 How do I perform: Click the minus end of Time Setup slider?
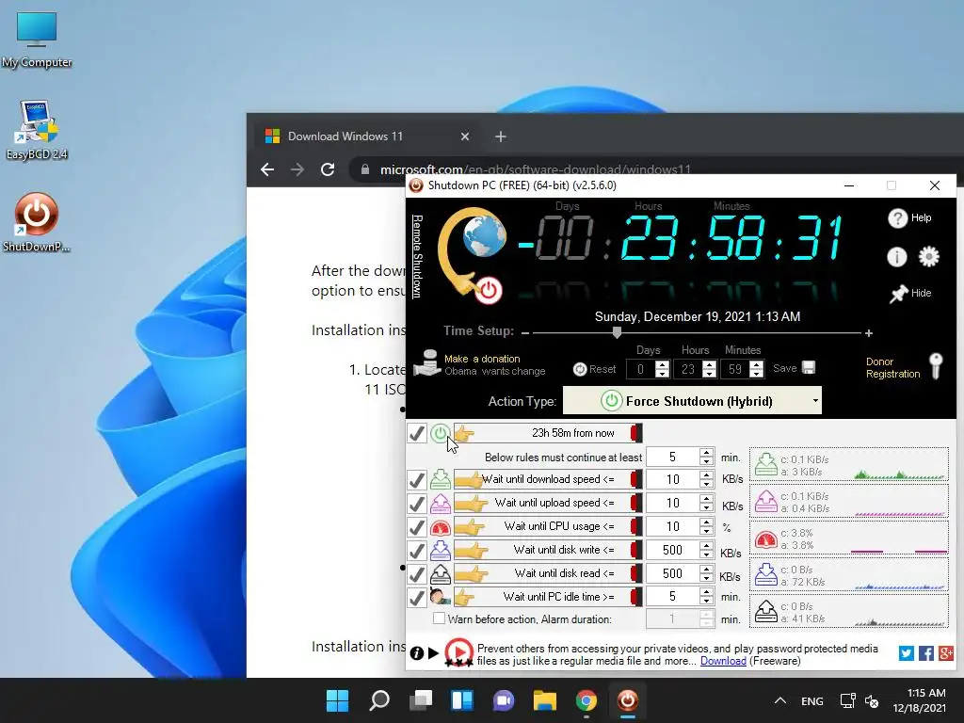pyautogui.click(x=525, y=333)
